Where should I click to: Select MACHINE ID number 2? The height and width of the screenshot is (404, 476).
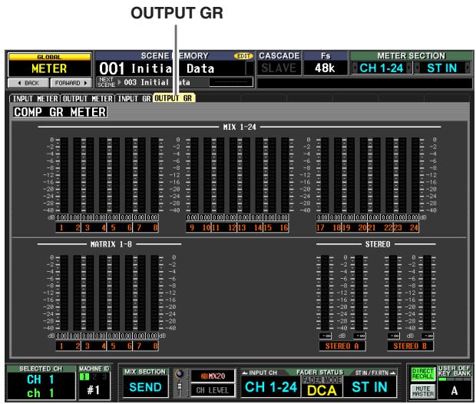coord(94,376)
